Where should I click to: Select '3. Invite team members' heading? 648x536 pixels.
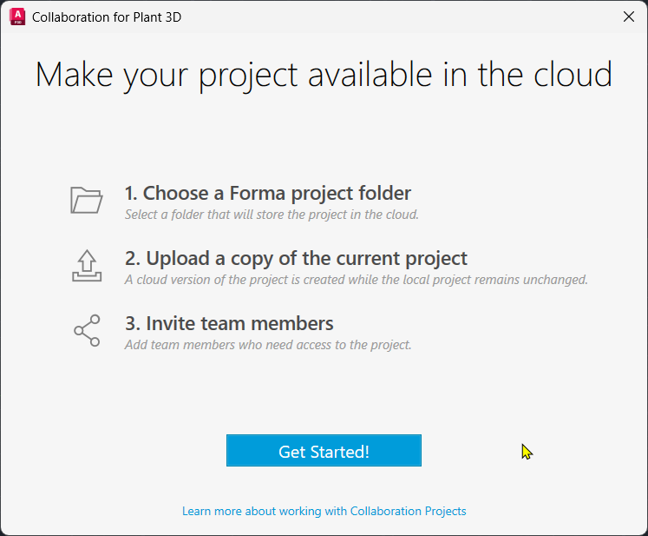click(229, 323)
